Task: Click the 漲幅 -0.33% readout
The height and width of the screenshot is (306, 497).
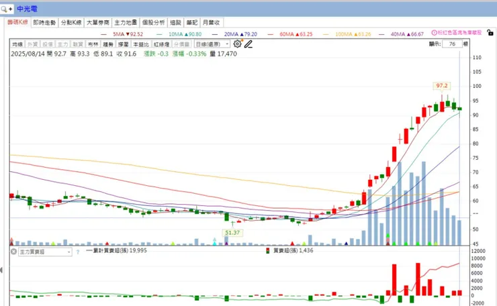Action: point(189,54)
